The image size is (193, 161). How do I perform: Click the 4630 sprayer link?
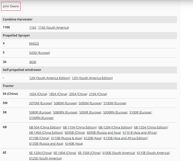tap(33, 62)
